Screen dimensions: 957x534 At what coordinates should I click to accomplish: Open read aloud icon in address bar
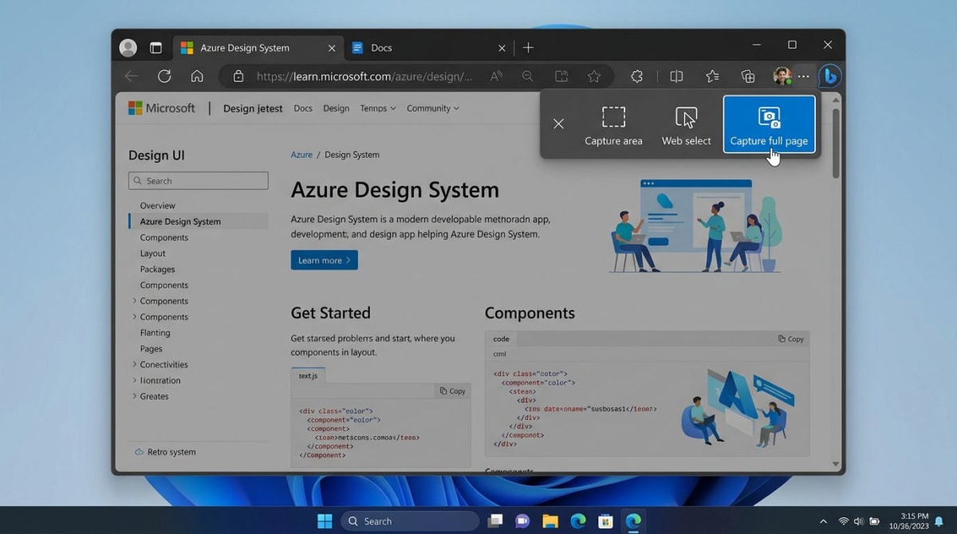point(496,77)
